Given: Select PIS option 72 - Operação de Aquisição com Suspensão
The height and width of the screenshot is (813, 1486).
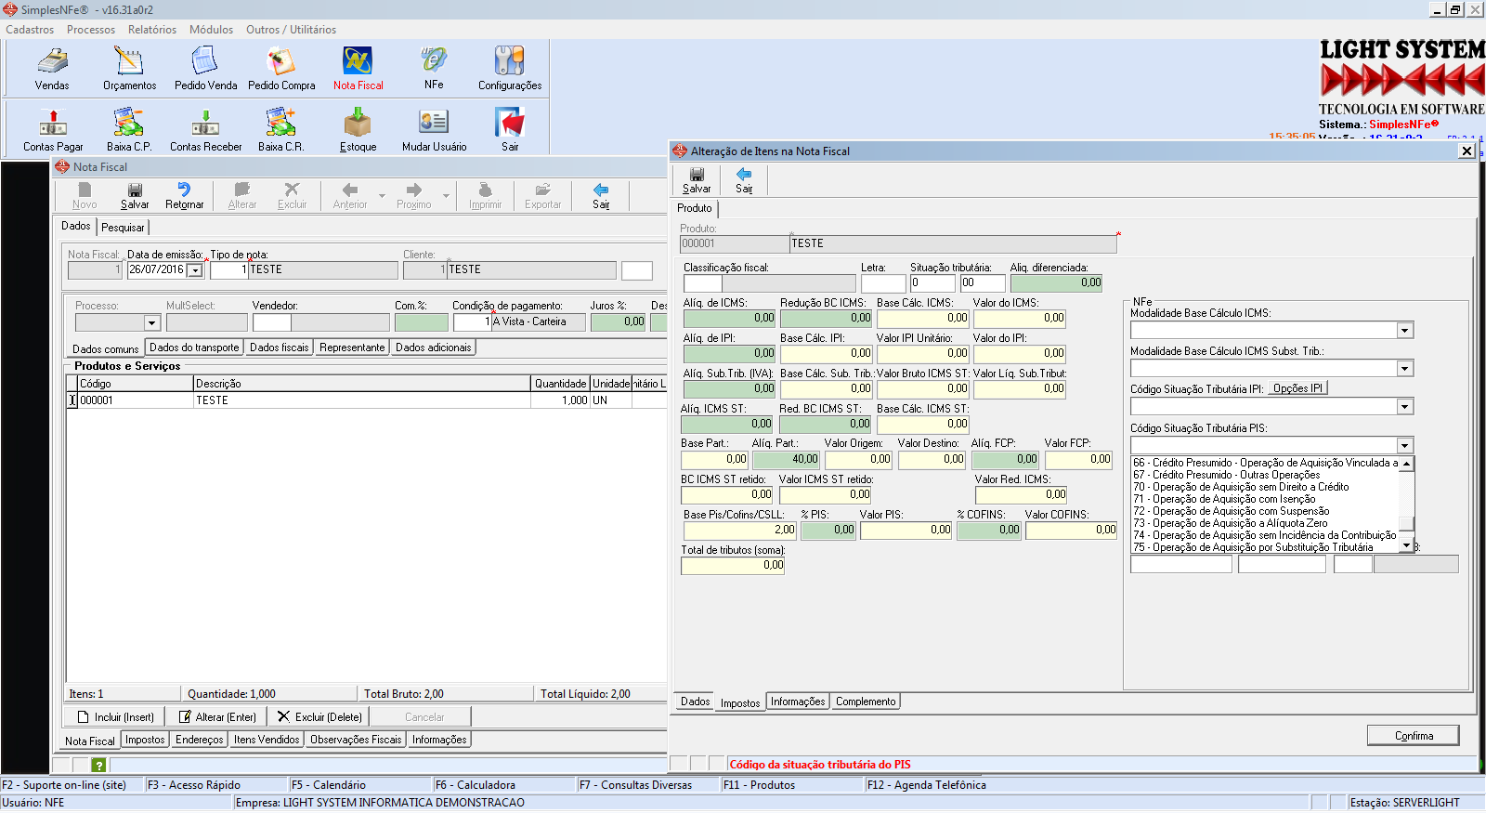Looking at the screenshot, I should tap(1231, 511).
